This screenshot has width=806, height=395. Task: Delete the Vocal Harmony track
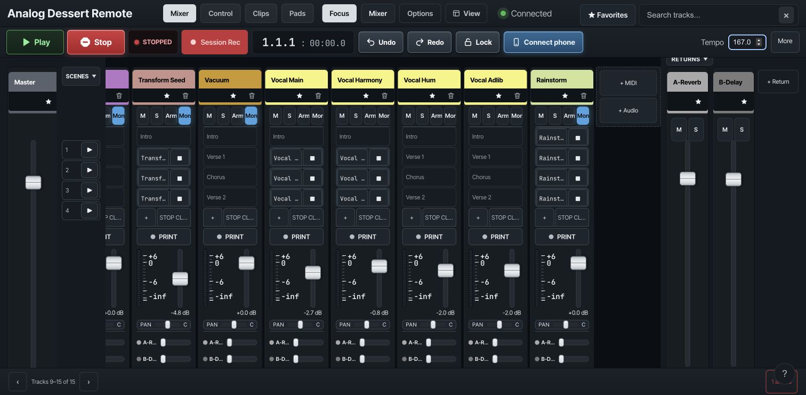tap(384, 96)
